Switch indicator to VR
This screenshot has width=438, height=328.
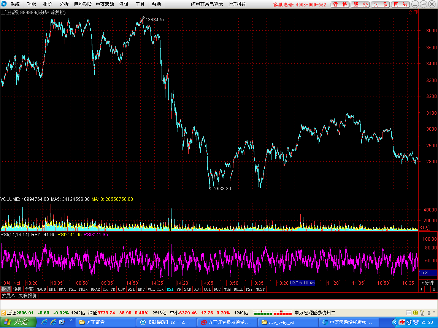pos(113,289)
